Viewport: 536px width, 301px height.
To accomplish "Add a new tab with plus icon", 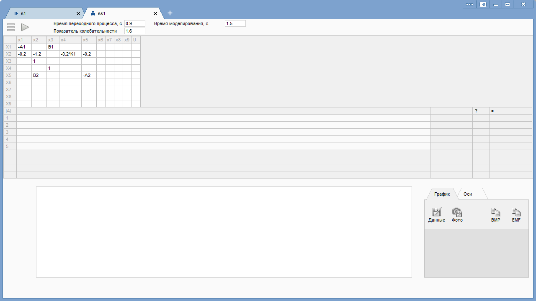I will 170,13.
